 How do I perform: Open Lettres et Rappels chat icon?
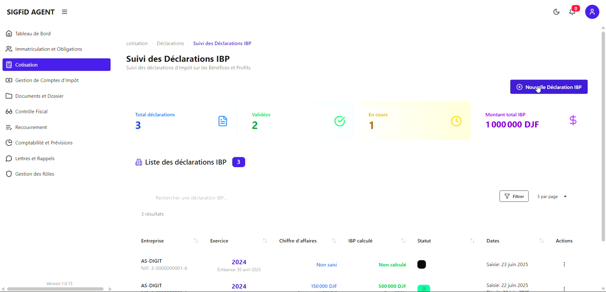click(x=9, y=158)
